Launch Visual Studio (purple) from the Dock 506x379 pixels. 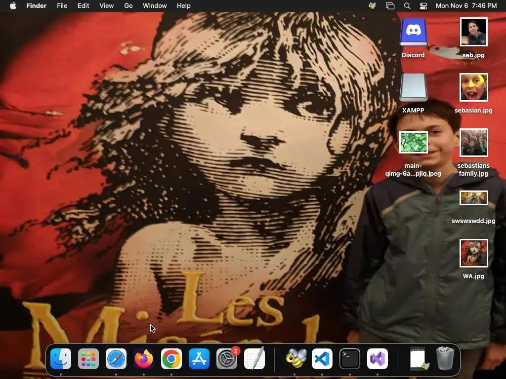(x=378, y=359)
